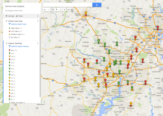
Task: Select the Low Value (10) legend group
Action: 15,31
